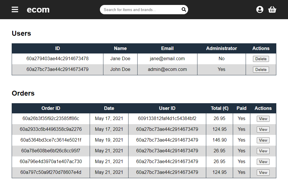288x191 pixels.
Task: Click user ID 609133812faf4d1c54384bf2
Action: click(x=167, y=119)
